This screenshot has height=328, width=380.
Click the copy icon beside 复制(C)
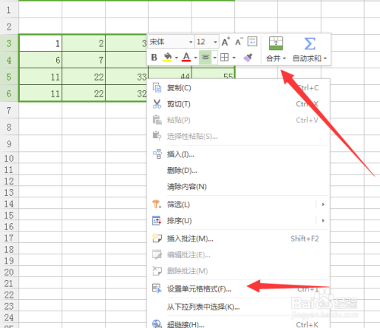tap(157, 87)
